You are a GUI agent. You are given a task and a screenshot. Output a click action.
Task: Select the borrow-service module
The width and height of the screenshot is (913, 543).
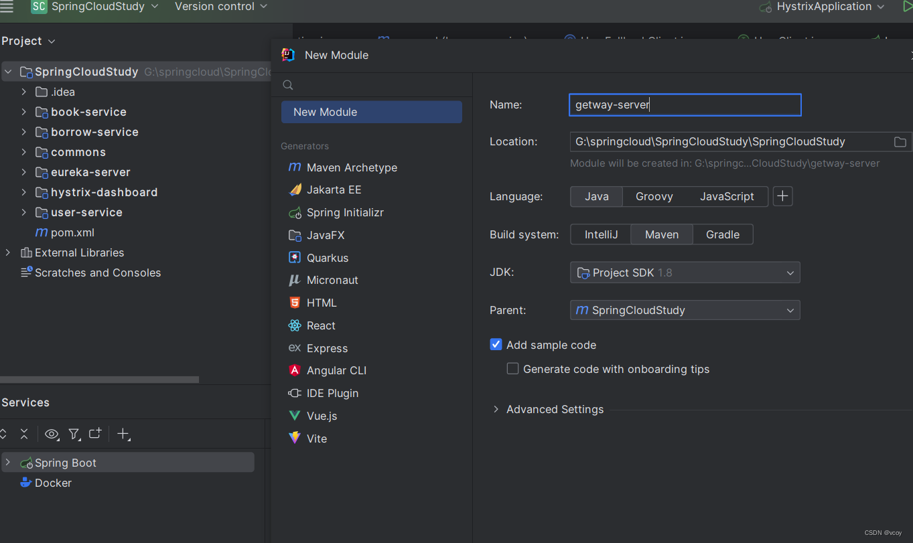pyautogui.click(x=94, y=132)
